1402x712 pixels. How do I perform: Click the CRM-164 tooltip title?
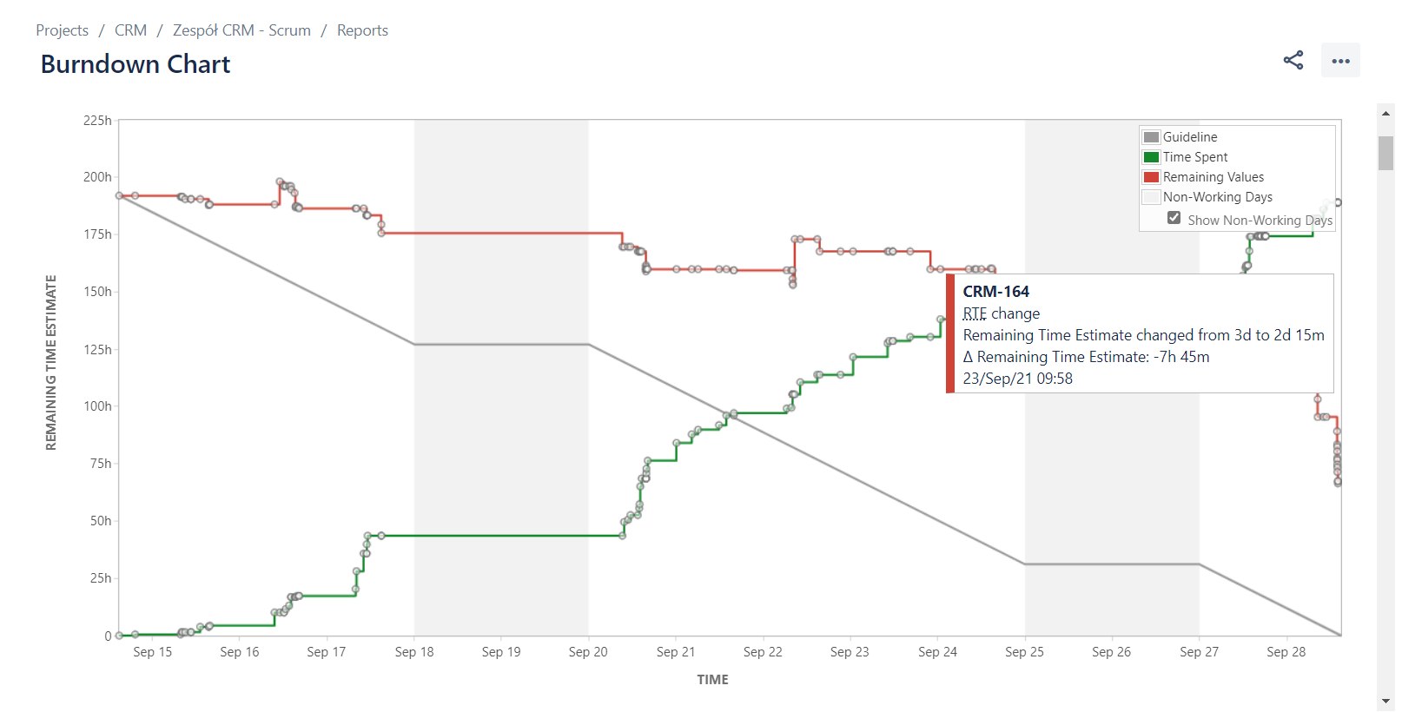pos(997,291)
